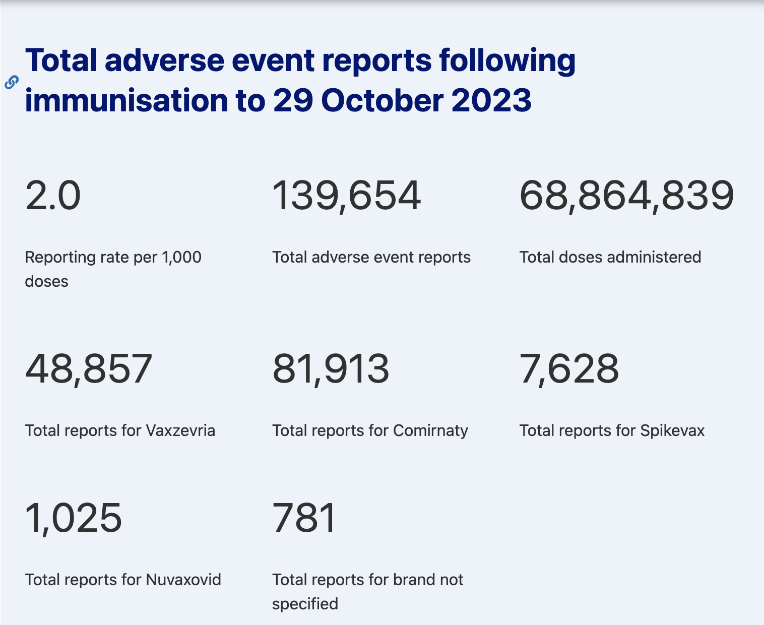This screenshot has height=625, width=764.
Task: Select the 'Total reports for Vaxzevria' label
Action: [120, 430]
